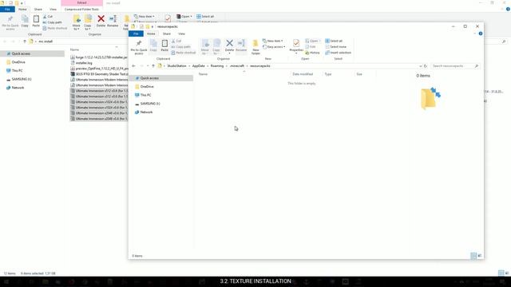The height and width of the screenshot is (287, 511).
Task: Open Share tab in resourcepacks window
Action: pyautogui.click(x=167, y=33)
